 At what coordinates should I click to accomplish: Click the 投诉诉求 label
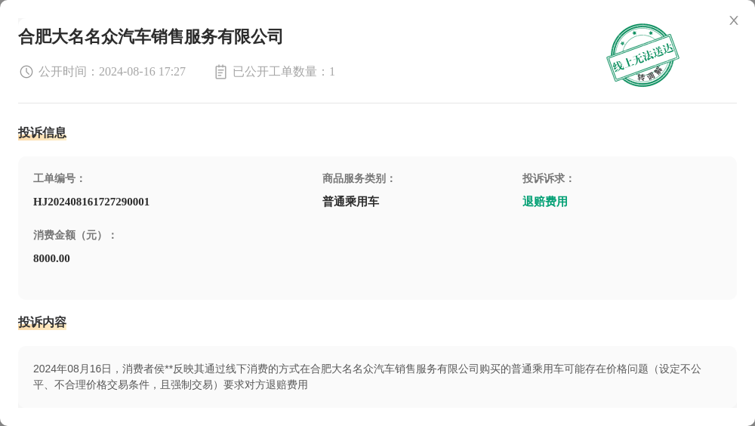(x=548, y=178)
